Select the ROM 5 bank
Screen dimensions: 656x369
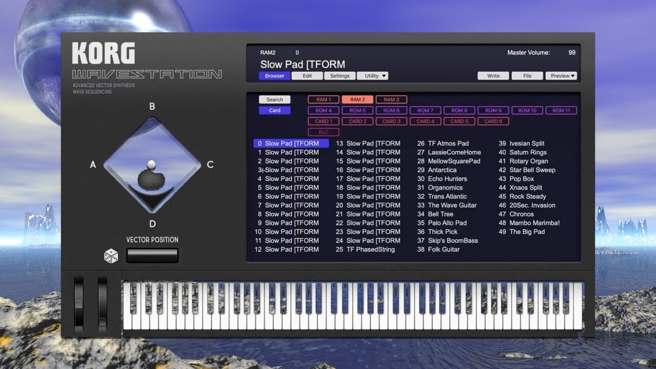pyautogui.click(x=357, y=110)
